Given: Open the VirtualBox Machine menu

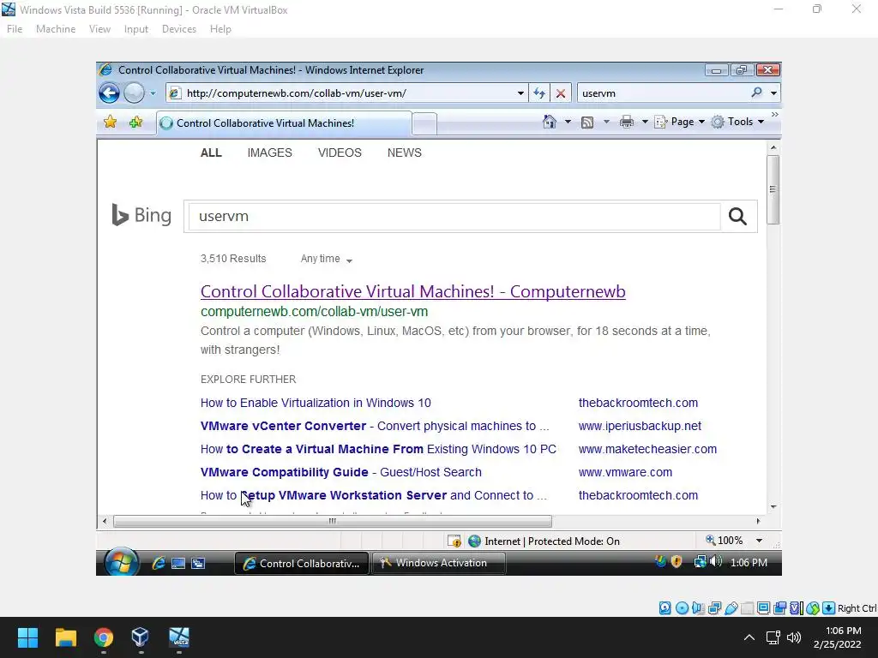Looking at the screenshot, I should (56, 29).
